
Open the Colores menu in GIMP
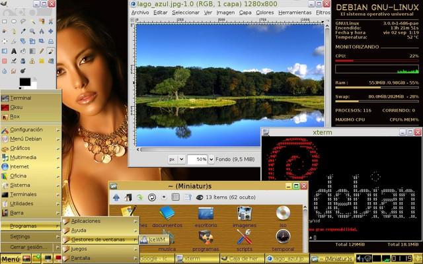[x=264, y=13]
